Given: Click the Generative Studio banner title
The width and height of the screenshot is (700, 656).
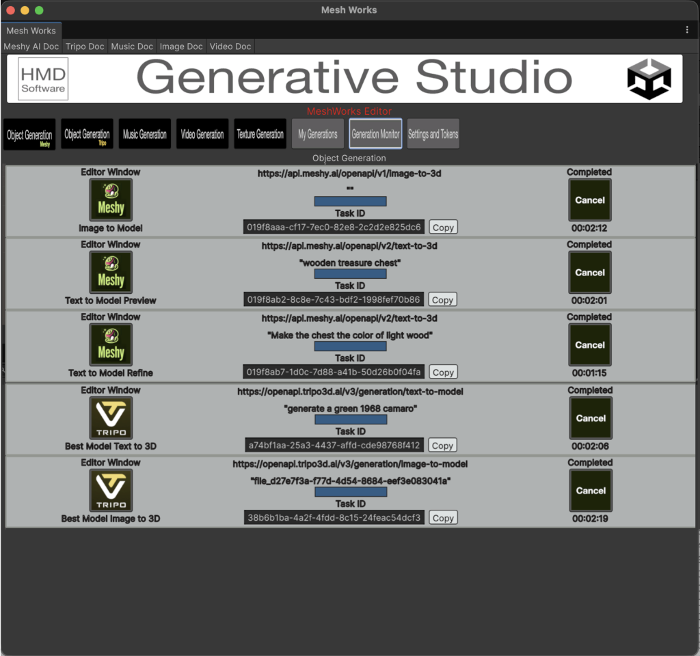Looking at the screenshot, I should 354,77.
